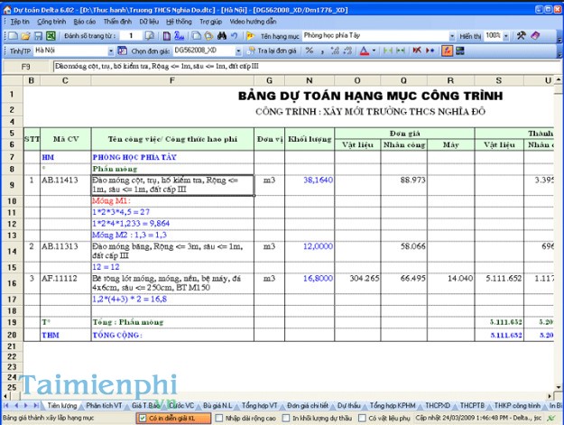Open the tools hammer-wrench icon

[521, 35]
